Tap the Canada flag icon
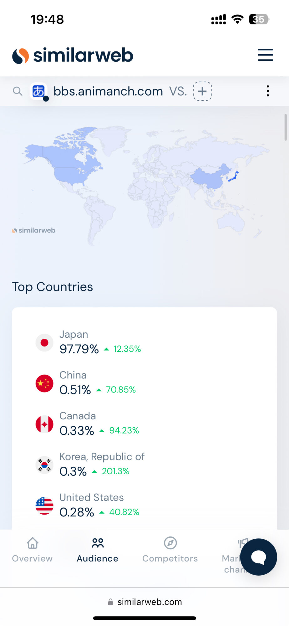Screen dimensions: 289x626 [44, 424]
